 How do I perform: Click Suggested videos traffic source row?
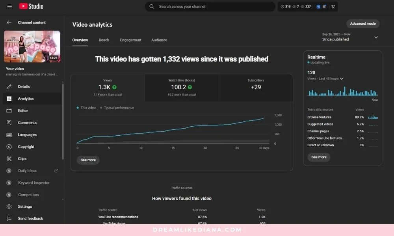(342, 124)
